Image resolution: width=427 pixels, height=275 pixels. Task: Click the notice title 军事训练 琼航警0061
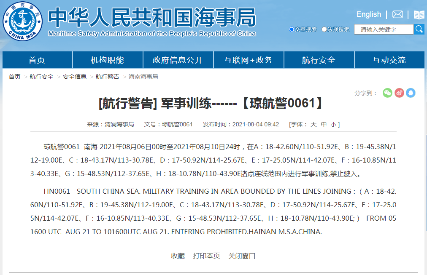point(211,103)
